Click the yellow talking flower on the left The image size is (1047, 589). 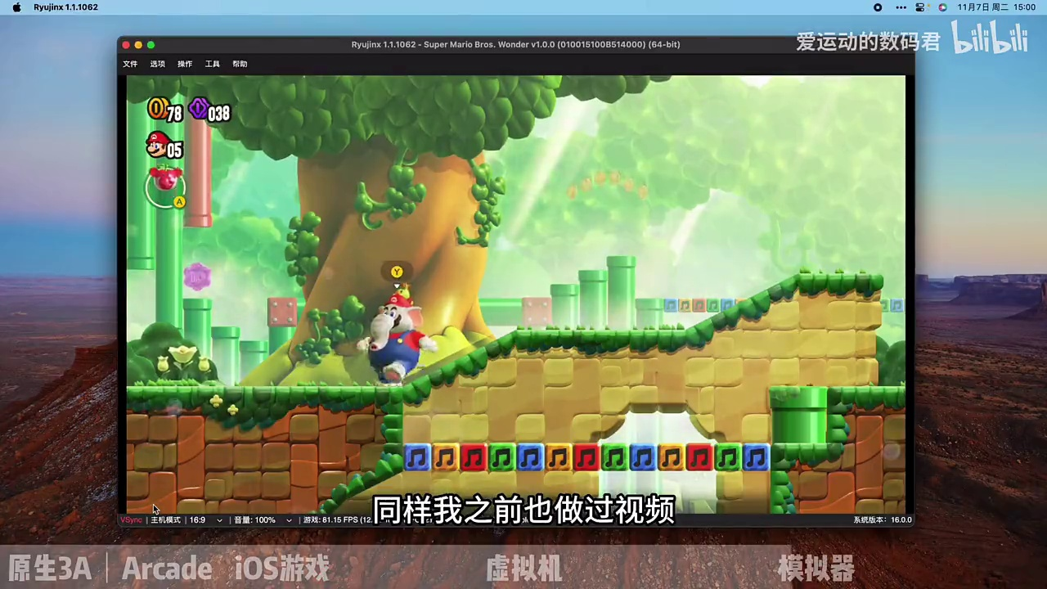pos(183,358)
